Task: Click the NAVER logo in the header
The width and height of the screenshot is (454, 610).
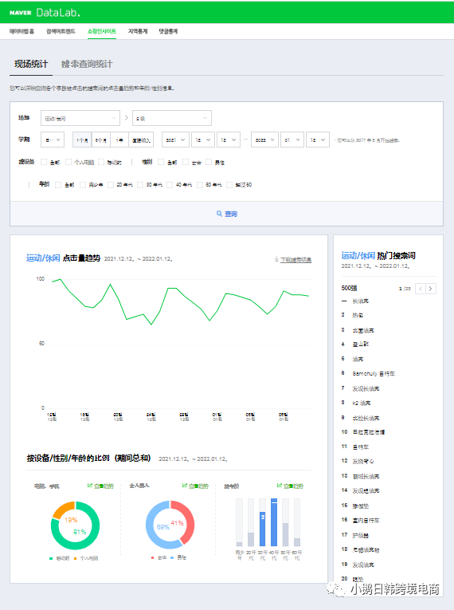Action: click(x=20, y=13)
